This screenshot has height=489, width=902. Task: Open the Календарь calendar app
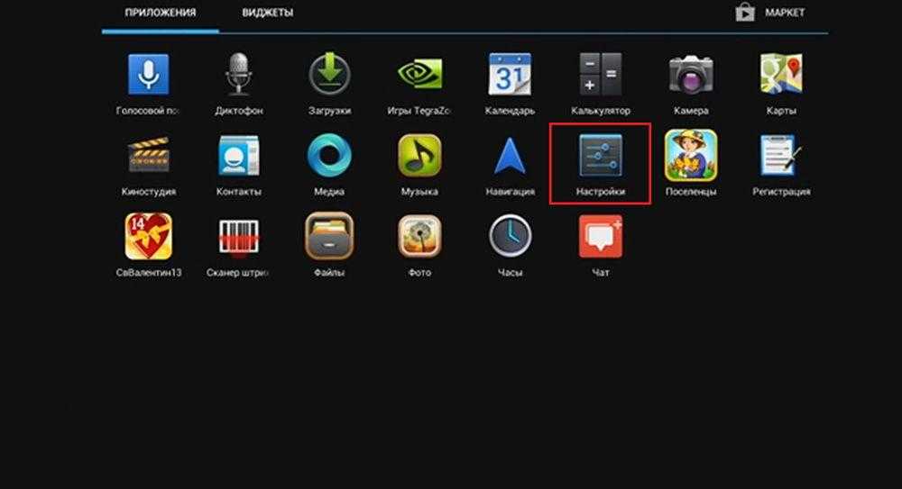click(510, 74)
